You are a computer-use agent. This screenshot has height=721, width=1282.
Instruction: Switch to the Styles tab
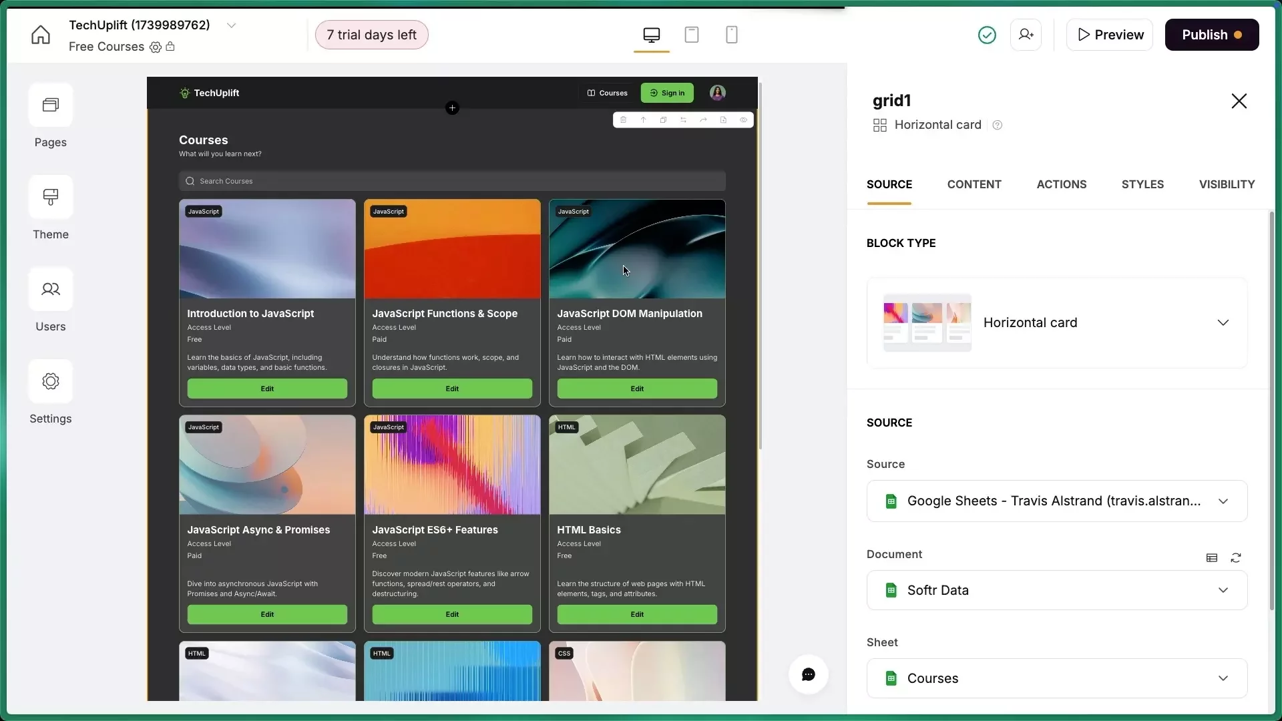(x=1143, y=184)
